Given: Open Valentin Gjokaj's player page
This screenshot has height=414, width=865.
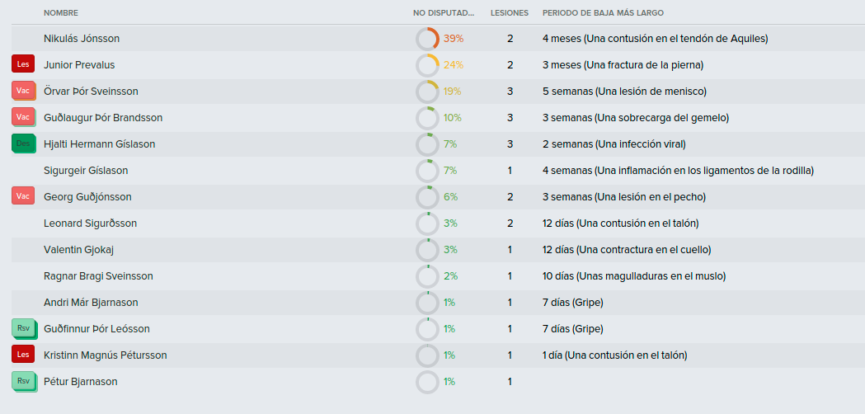Looking at the screenshot, I should click(78, 250).
